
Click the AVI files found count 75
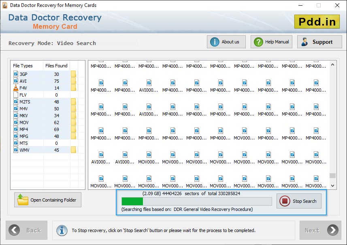[x=57, y=81]
